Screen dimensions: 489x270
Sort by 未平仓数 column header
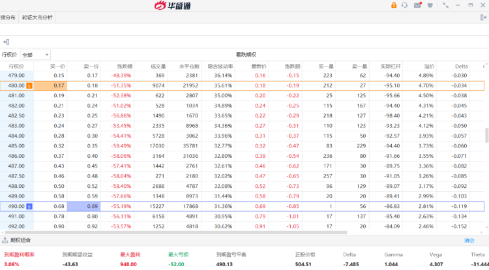click(189, 66)
